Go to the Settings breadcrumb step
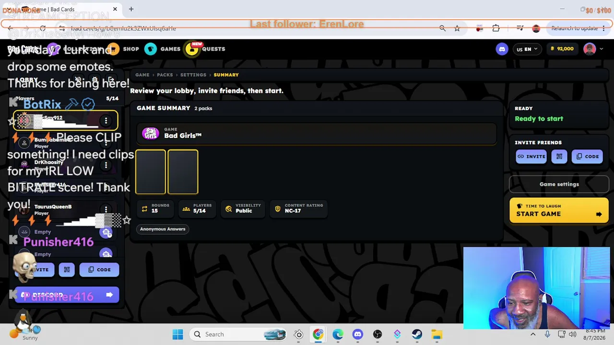 193,75
